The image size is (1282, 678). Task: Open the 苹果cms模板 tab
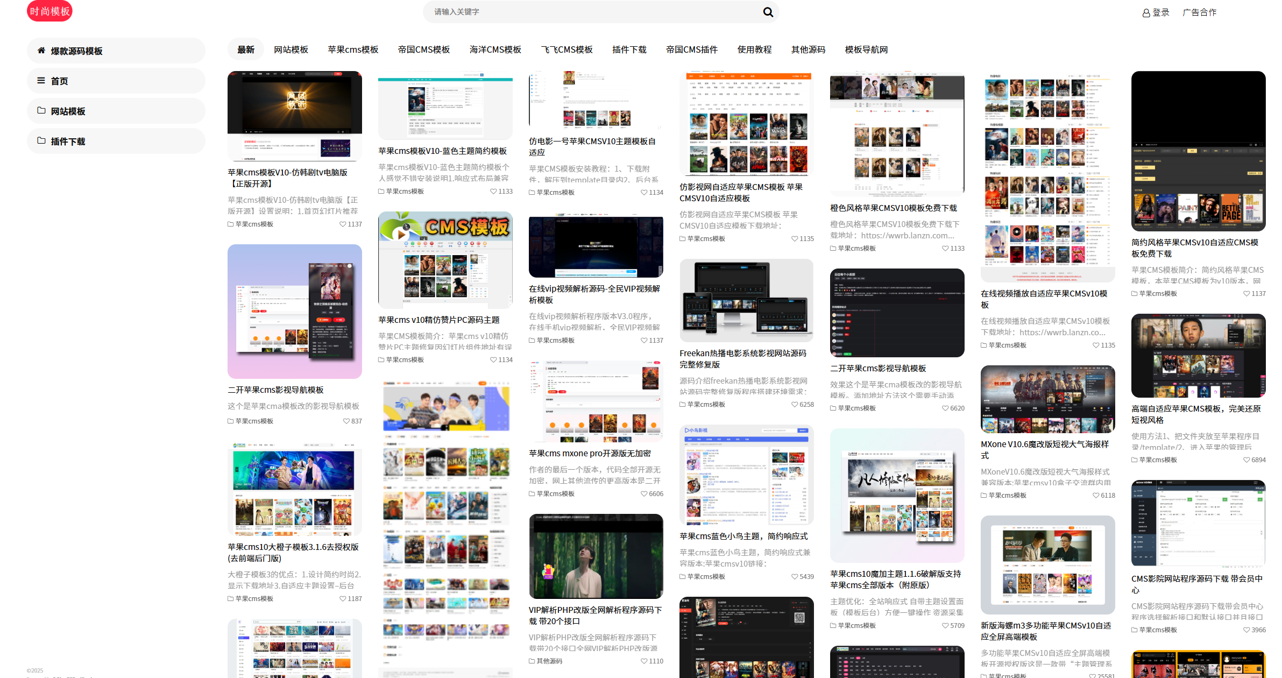coord(353,50)
